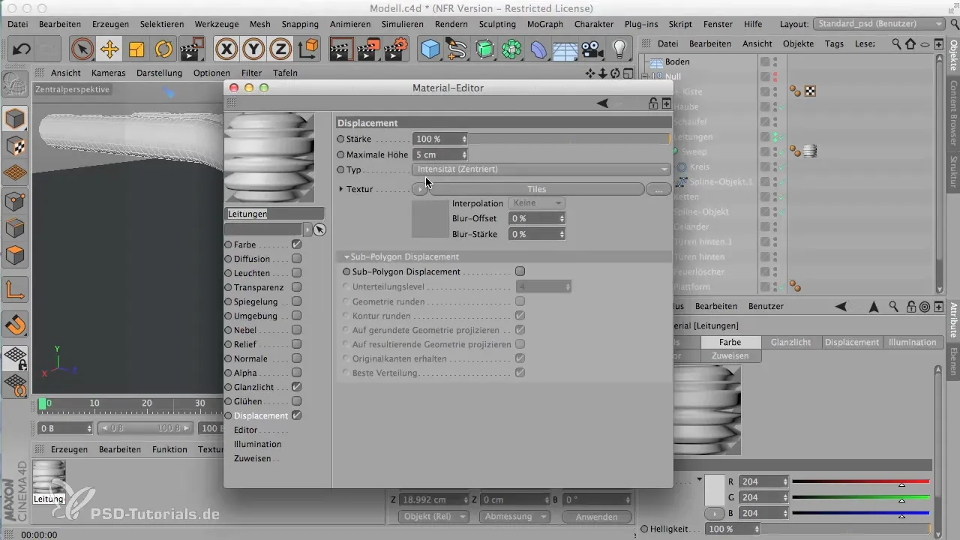Select the Rotate tool

coord(163,49)
